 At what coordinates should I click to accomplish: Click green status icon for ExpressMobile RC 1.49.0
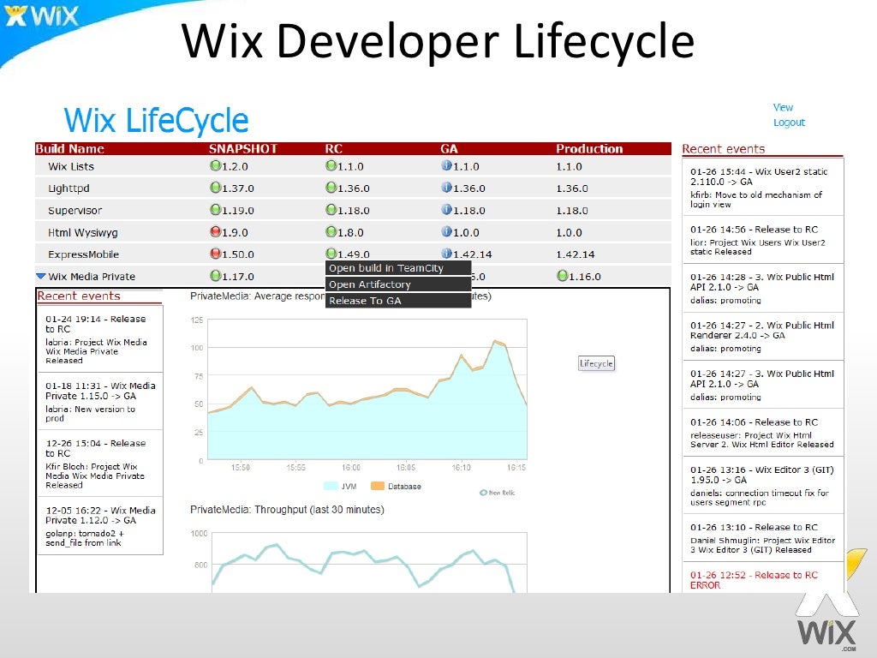[331, 254]
